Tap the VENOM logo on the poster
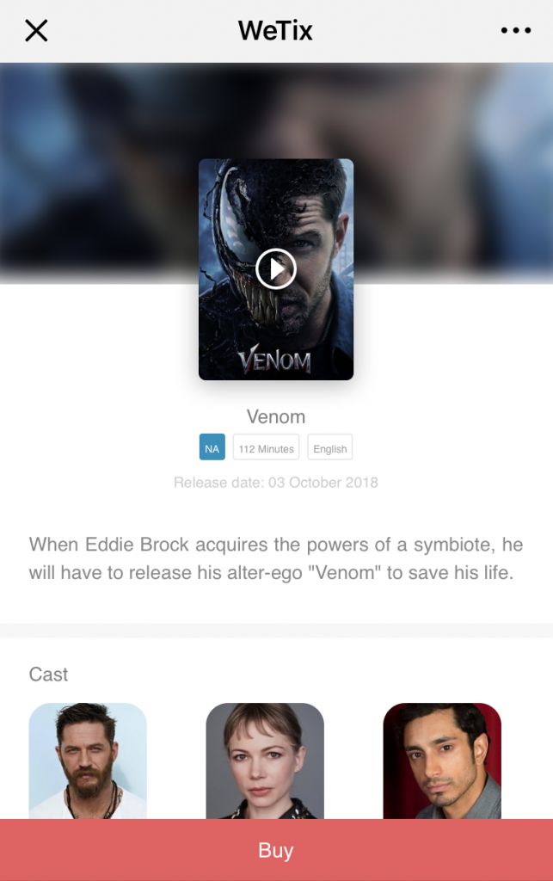The height and width of the screenshot is (881, 553). point(274,360)
